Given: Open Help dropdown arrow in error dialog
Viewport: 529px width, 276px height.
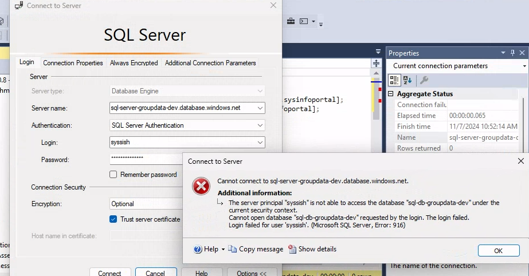Looking at the screenshot, I should coord(223,250).
